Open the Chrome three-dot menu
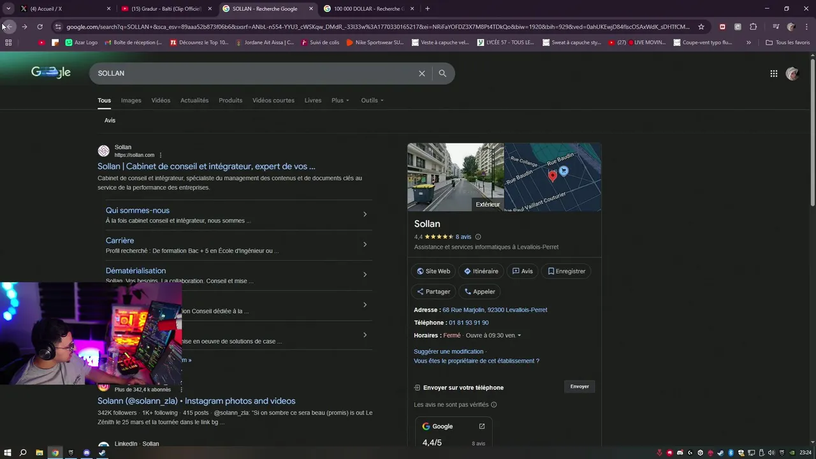 pos(807,27)
